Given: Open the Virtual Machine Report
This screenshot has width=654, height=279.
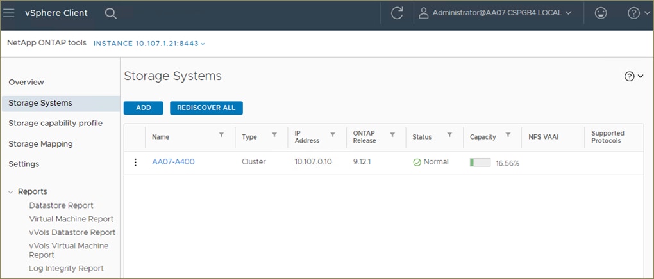Looking at the screenshot, I should click(71, 219).
